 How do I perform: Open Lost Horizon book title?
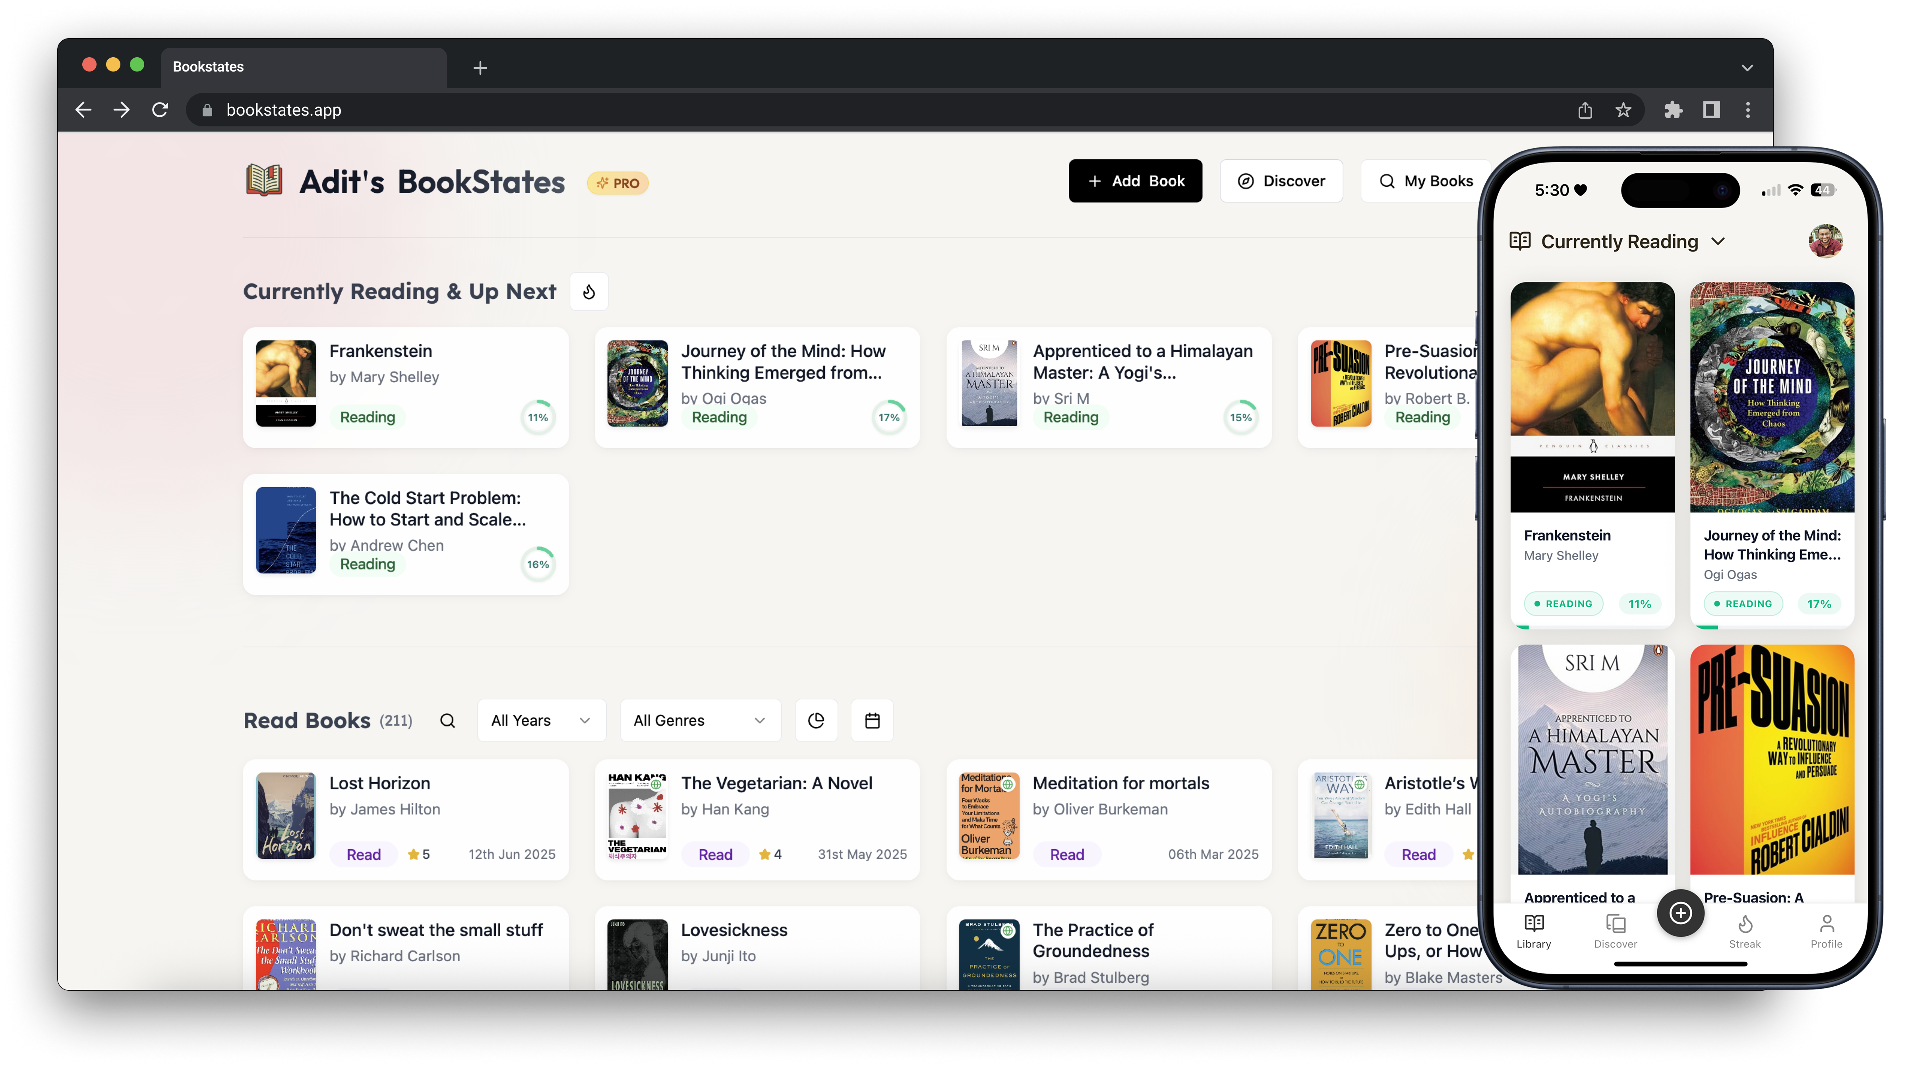pyautogui.click(x=379, y=783)
